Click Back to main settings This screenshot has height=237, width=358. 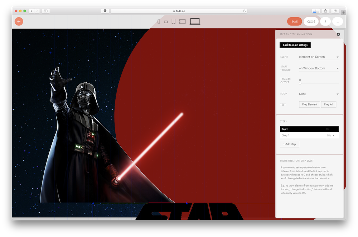(295, 45)
